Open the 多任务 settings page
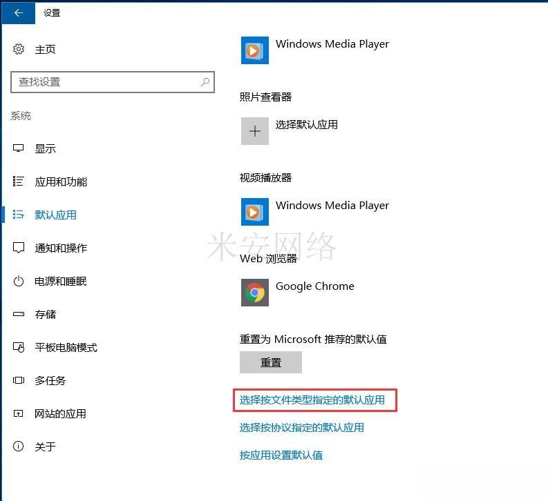548x501 pixels. coord(50,381)
